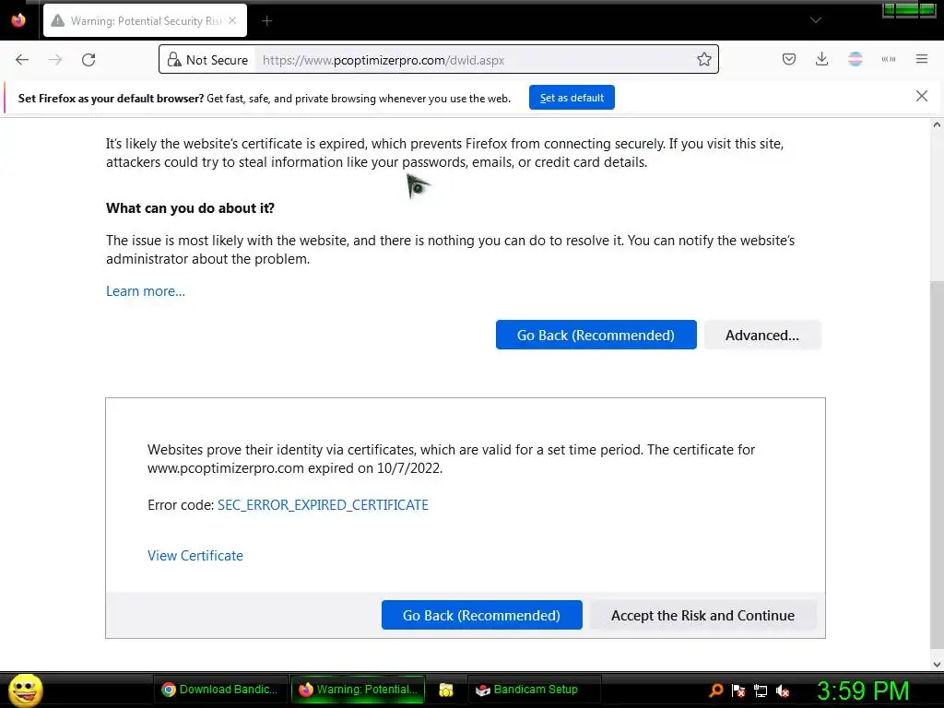
Task: Select the Warning: Potential Security Risk tab
Action: click(x=145, y=20)
